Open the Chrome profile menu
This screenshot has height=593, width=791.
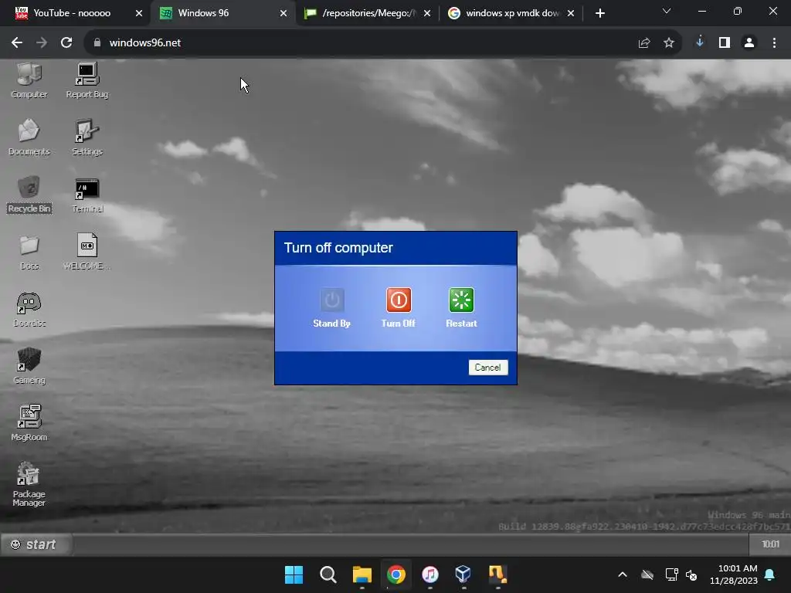point(749,43)
